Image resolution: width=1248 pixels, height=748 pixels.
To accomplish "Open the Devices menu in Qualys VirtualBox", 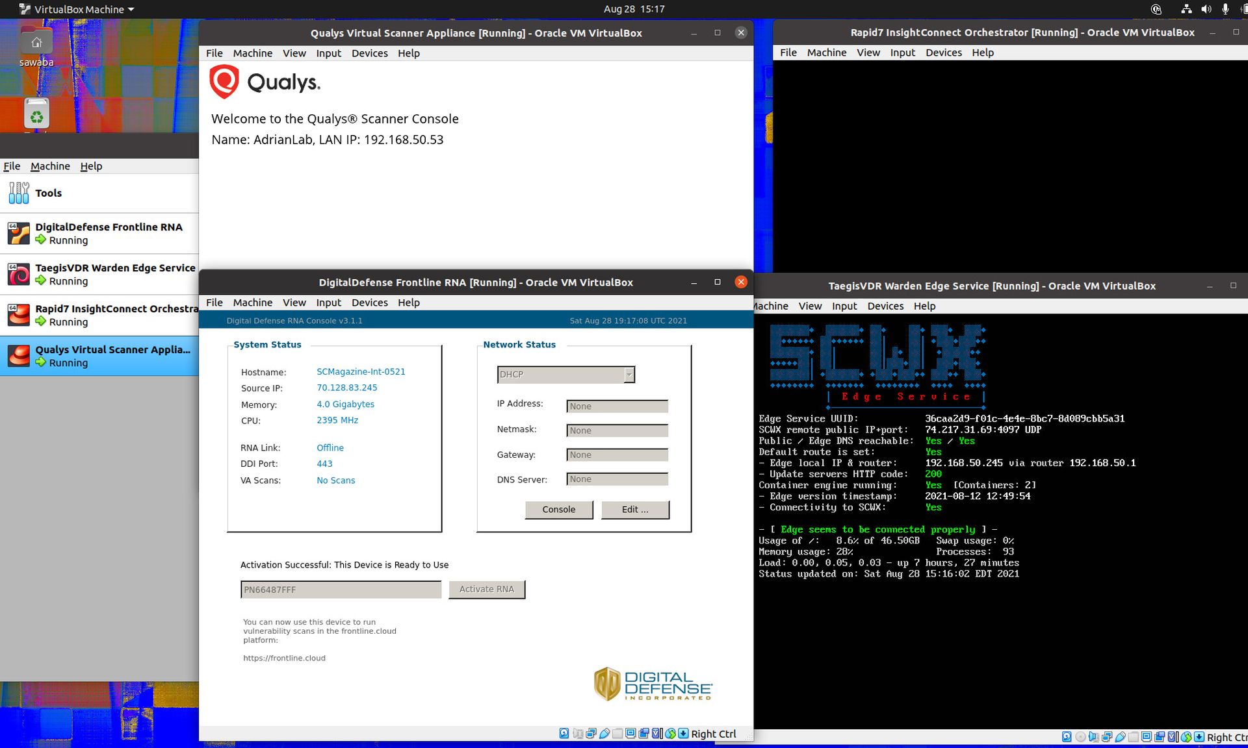I will click(x=368, y=53).
